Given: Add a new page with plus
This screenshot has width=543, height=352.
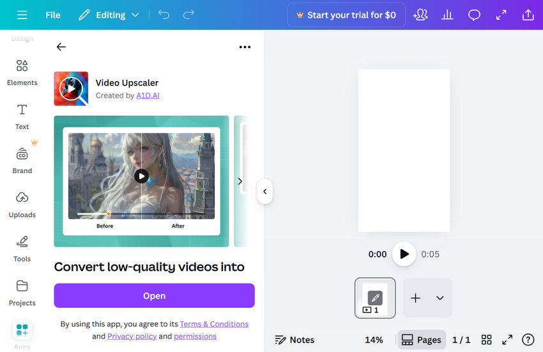Looking at the screenshot, I should coord(416,298).
